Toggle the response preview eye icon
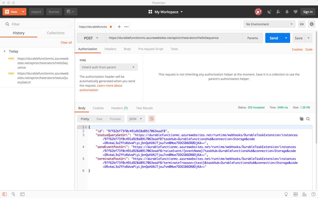 pyautogui.click(x=302, y=24)
